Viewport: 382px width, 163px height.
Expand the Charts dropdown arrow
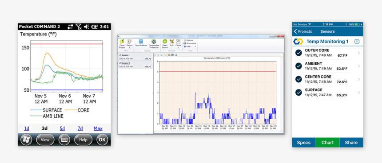tap(178, 47)
